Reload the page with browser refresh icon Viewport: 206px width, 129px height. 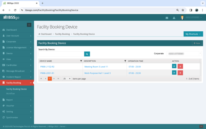tap(15, 10)
